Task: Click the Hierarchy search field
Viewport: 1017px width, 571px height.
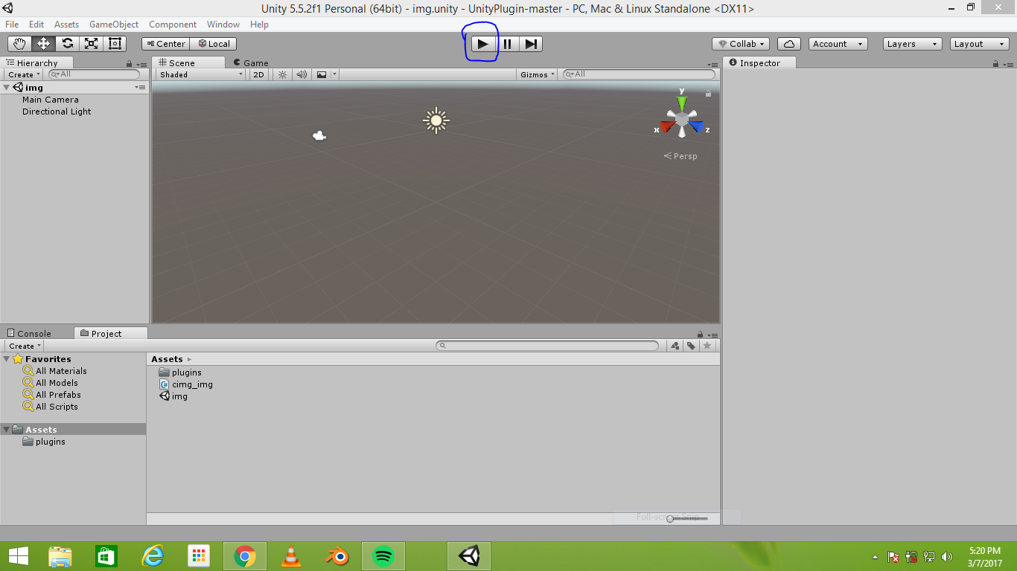Action: pyautogui.click(x=94, y=74)
